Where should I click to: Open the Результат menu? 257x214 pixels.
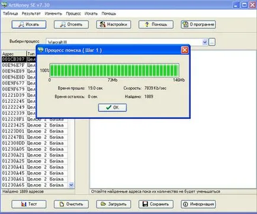(31, 14)
